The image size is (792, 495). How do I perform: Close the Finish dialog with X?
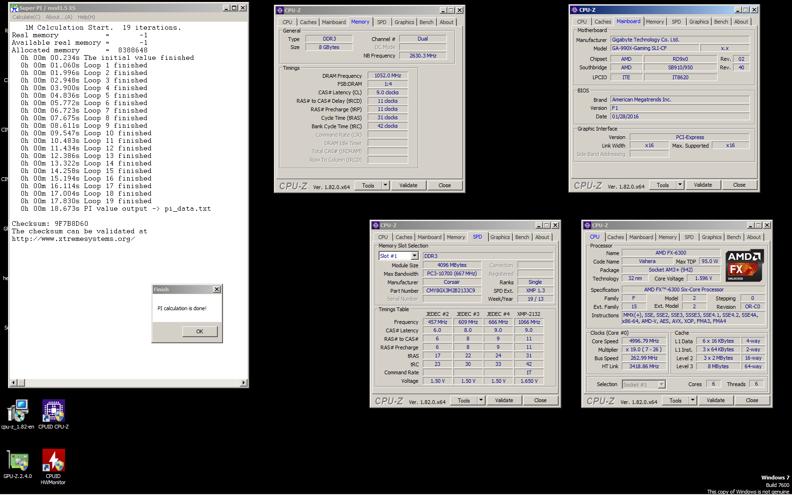point(217,289)
